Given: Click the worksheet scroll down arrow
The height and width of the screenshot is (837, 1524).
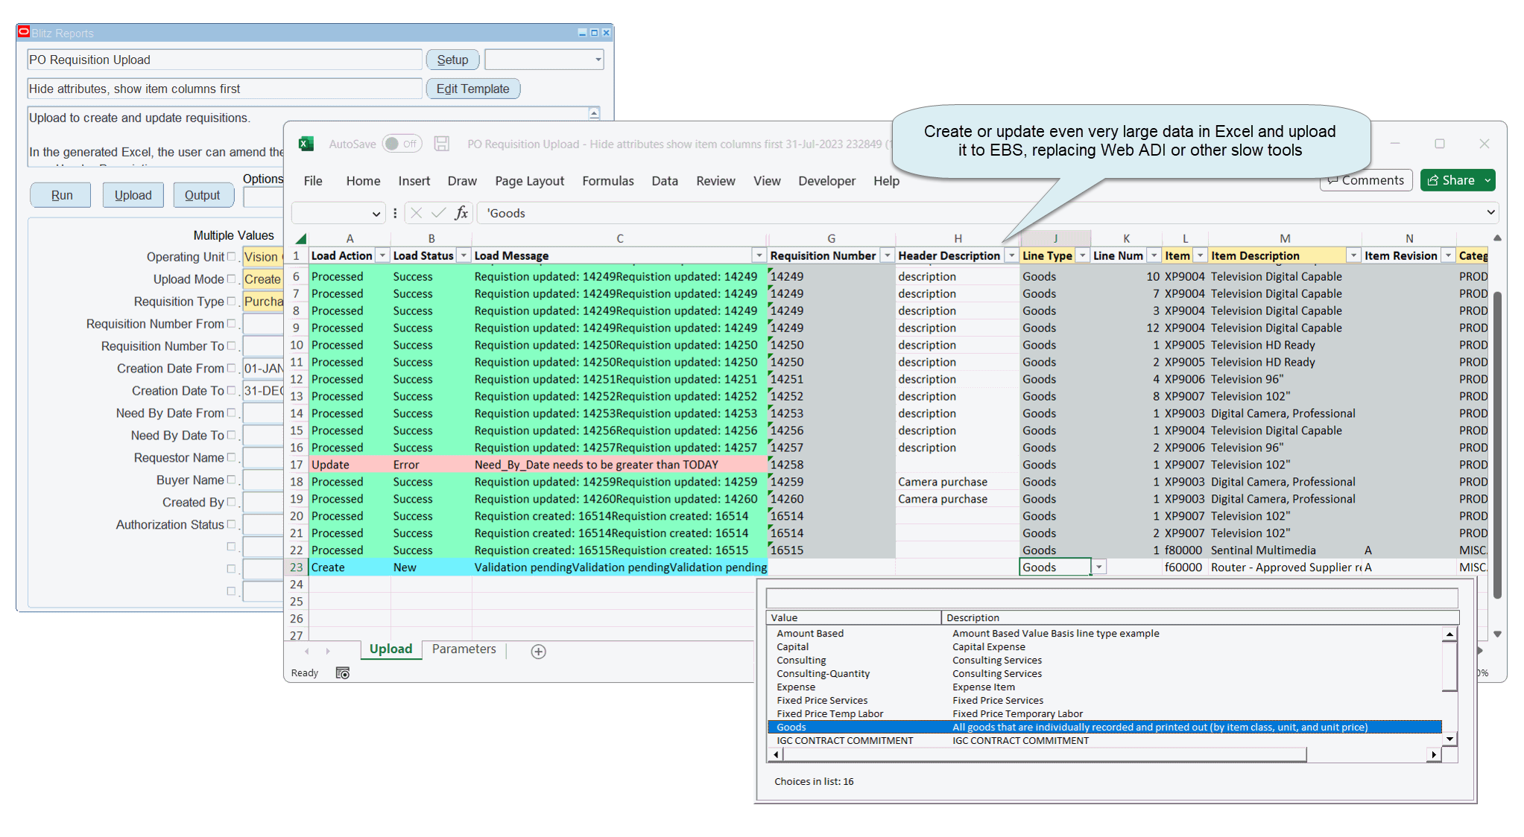Looking at the screenshot, I should pyautogui.click(x=1497, y=634).
